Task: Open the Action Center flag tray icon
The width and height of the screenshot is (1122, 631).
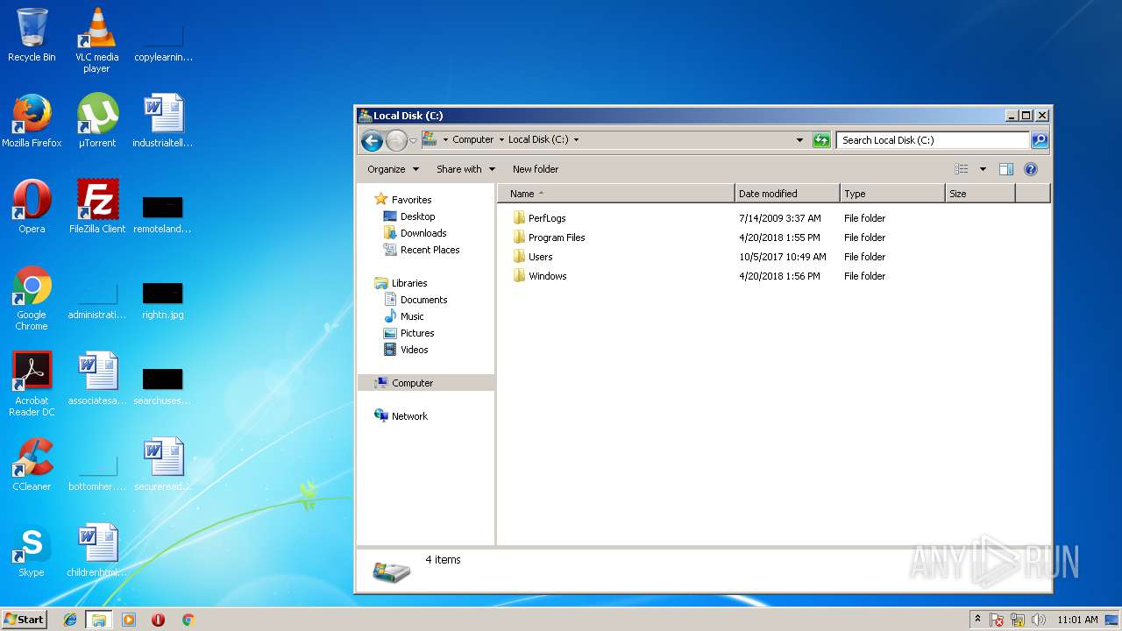Action: 997,620
